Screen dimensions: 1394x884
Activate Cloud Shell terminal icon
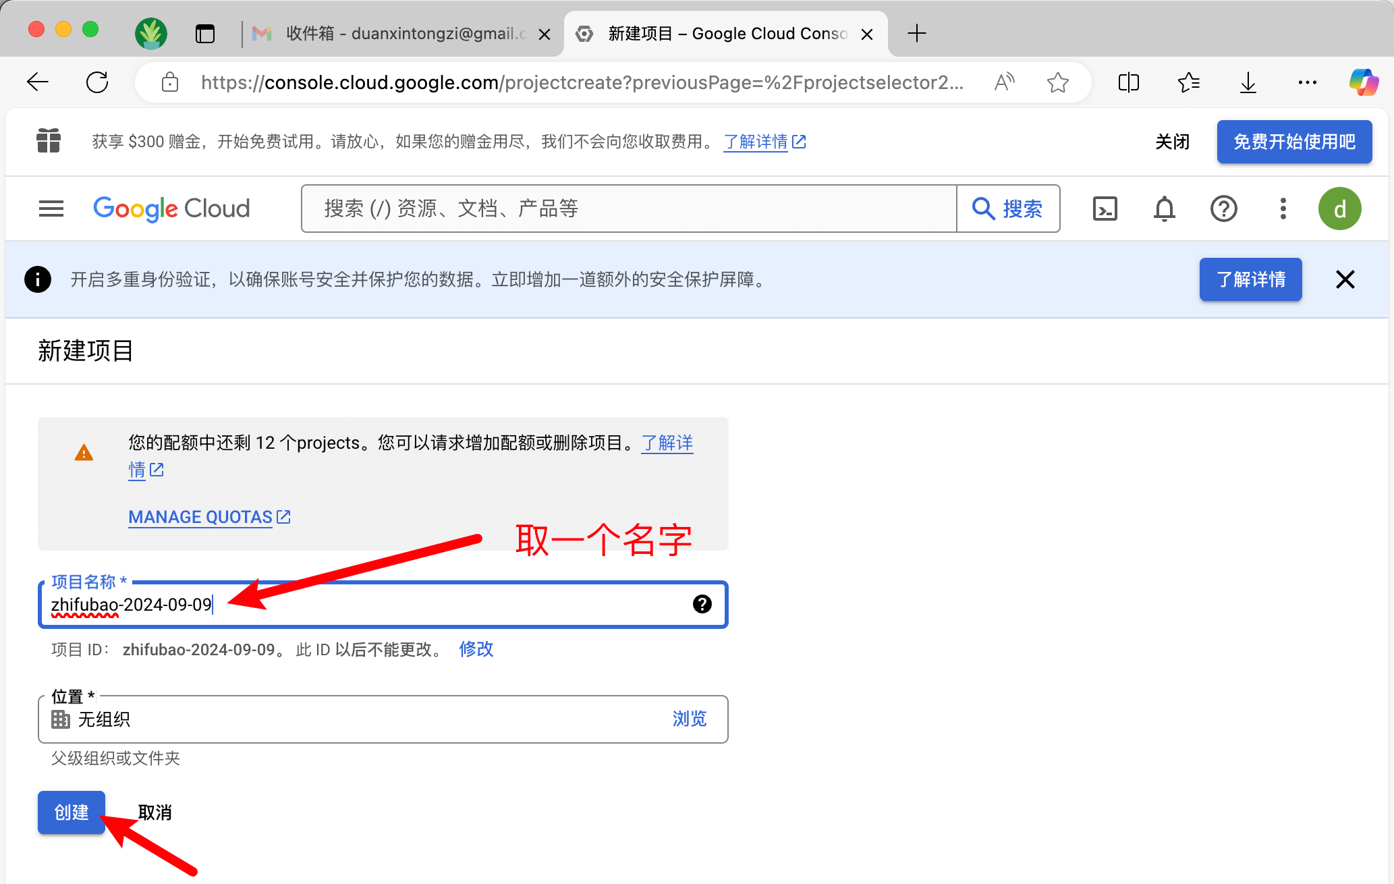point(1105,209)
